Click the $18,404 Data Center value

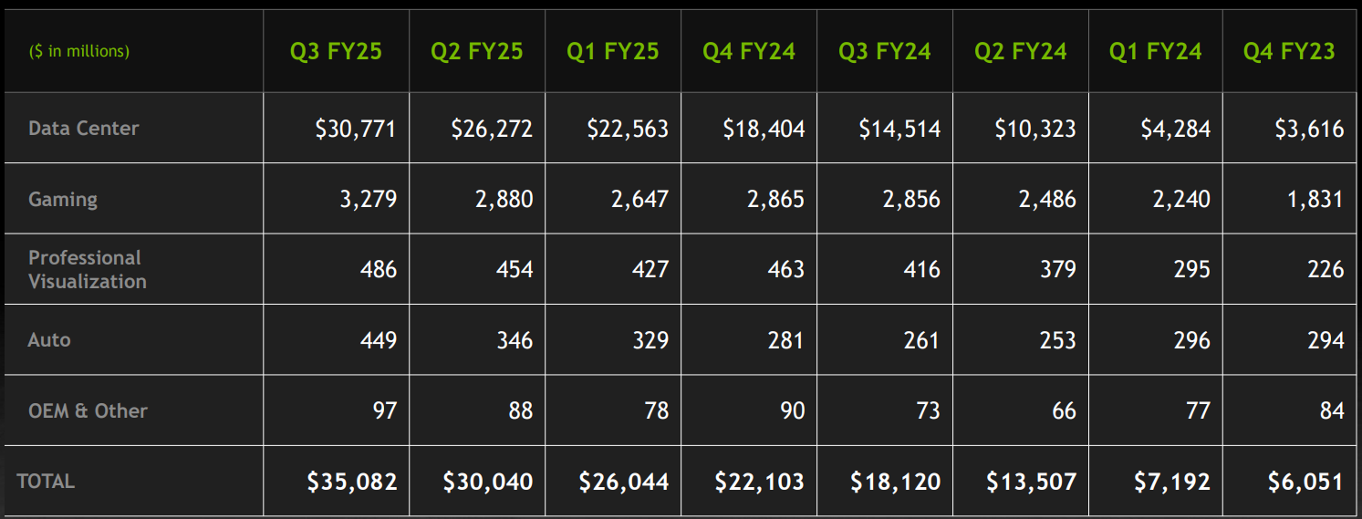pos(764,129)
